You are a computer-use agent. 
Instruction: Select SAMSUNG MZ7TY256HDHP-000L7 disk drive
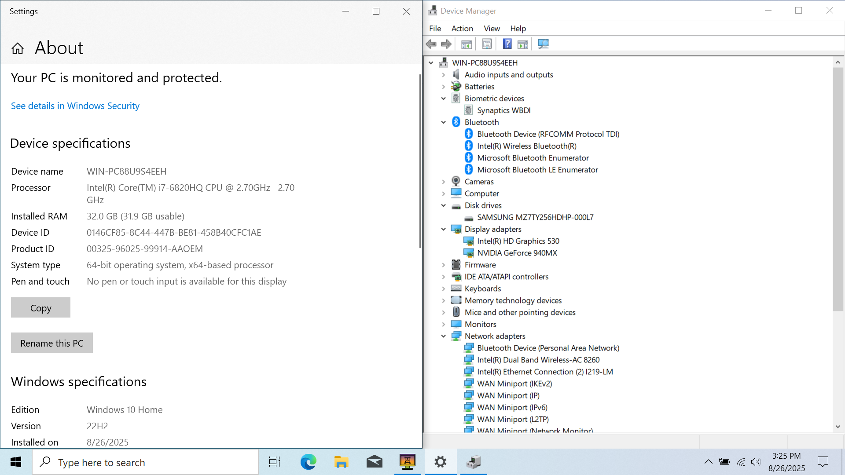[535, 217]
